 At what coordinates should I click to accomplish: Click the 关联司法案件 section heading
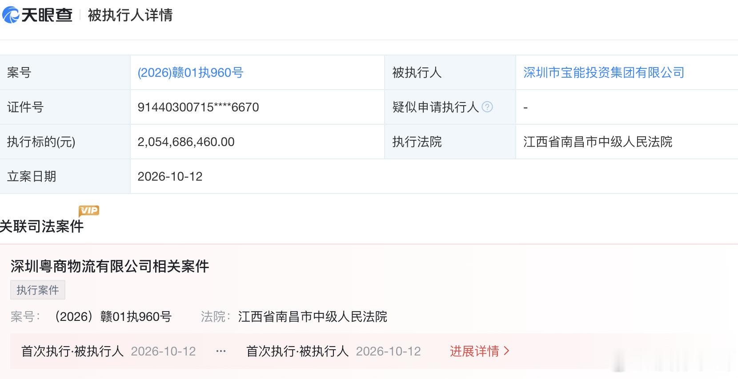point(42,226)
